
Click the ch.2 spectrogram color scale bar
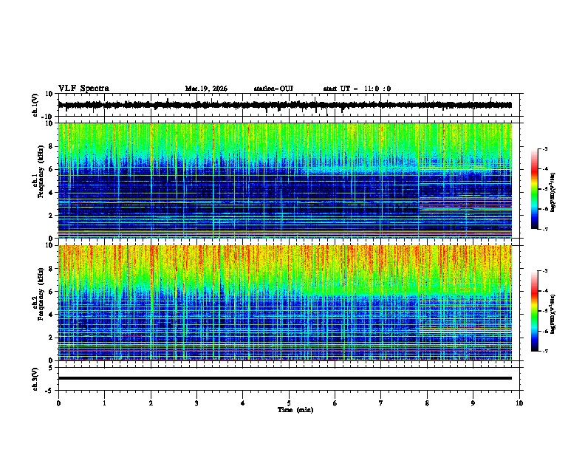click(534, 311)
